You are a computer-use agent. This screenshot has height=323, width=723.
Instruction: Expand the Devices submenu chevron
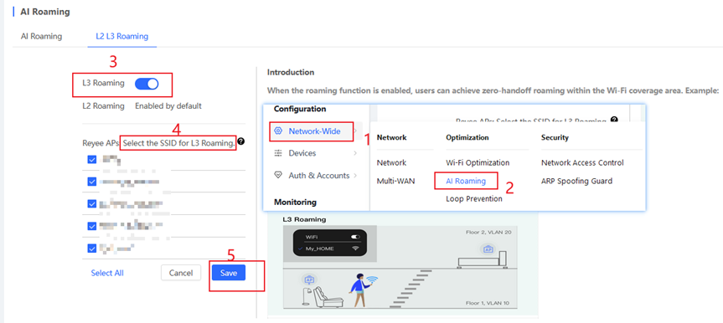355,153
